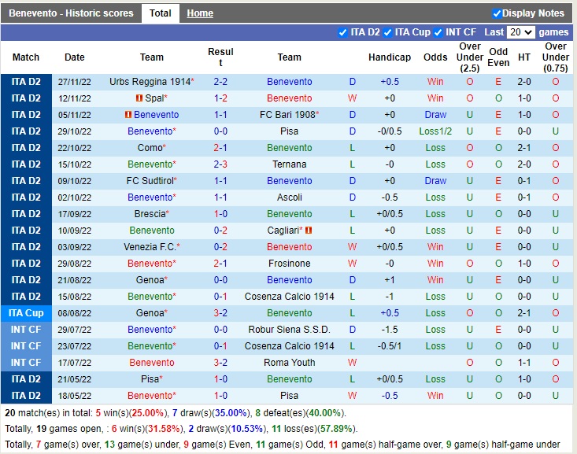Toggle the Display Notes checkbox
Image resolution: width=577 pixels, height=454 pixels.
tap(497, 13)
